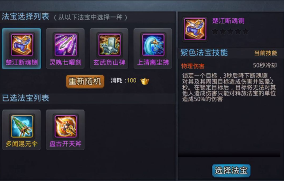Pick the 上清离尘拂 whisk treasure icon
This screenshot has width=284, height=181.
click(153, 45)
